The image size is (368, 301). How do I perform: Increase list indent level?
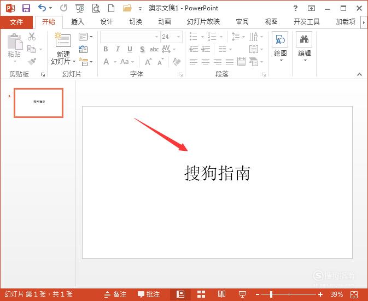[x=206, y=49]
